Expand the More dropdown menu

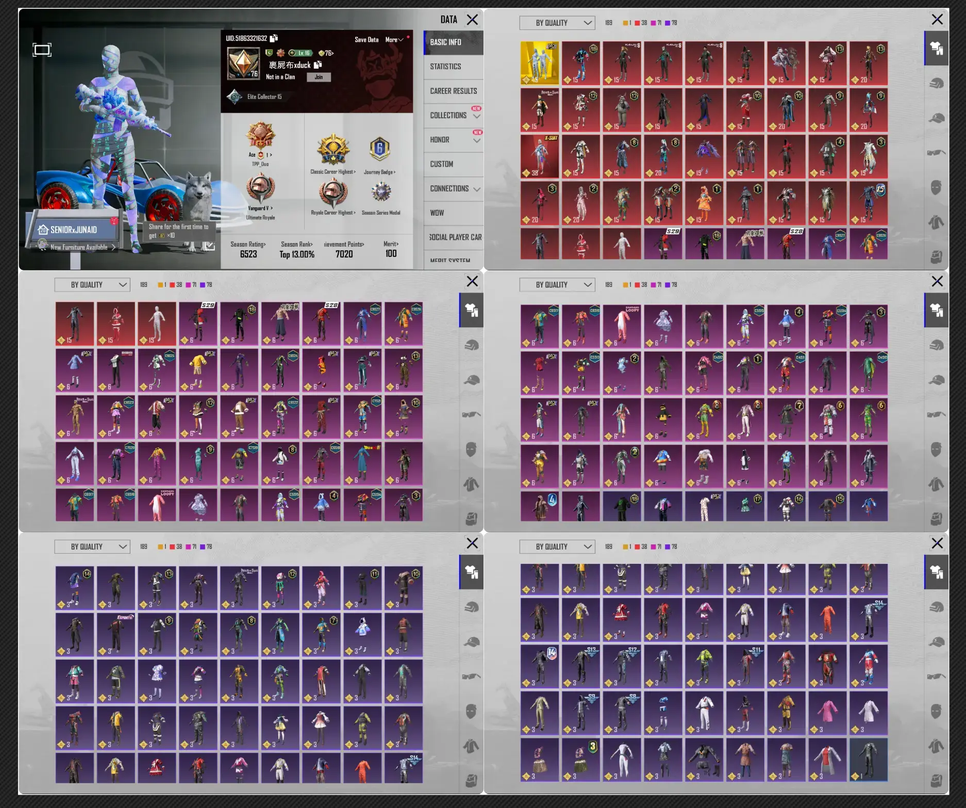(x=394, y=40)
